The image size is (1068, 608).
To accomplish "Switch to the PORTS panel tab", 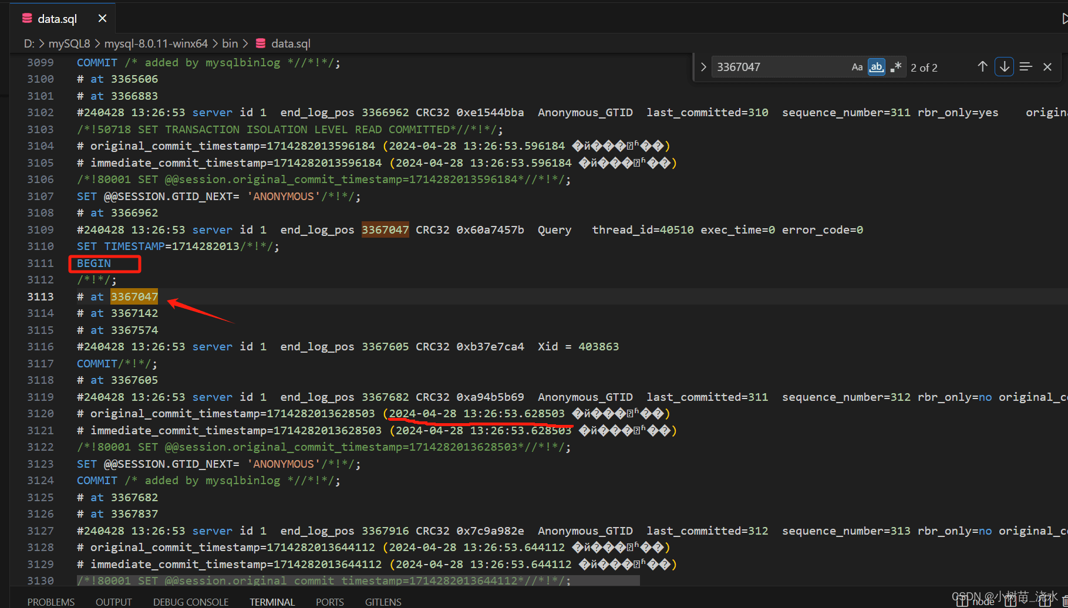I will [330, 602].
